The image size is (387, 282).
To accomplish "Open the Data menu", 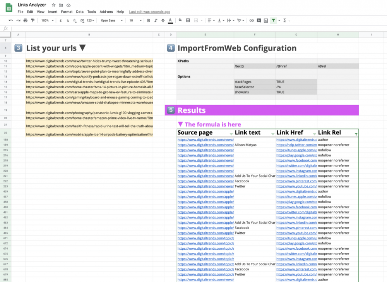I will [x=80, y=12].
